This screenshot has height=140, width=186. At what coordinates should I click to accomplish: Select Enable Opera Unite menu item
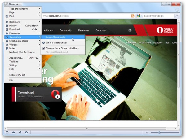point(55,37)
